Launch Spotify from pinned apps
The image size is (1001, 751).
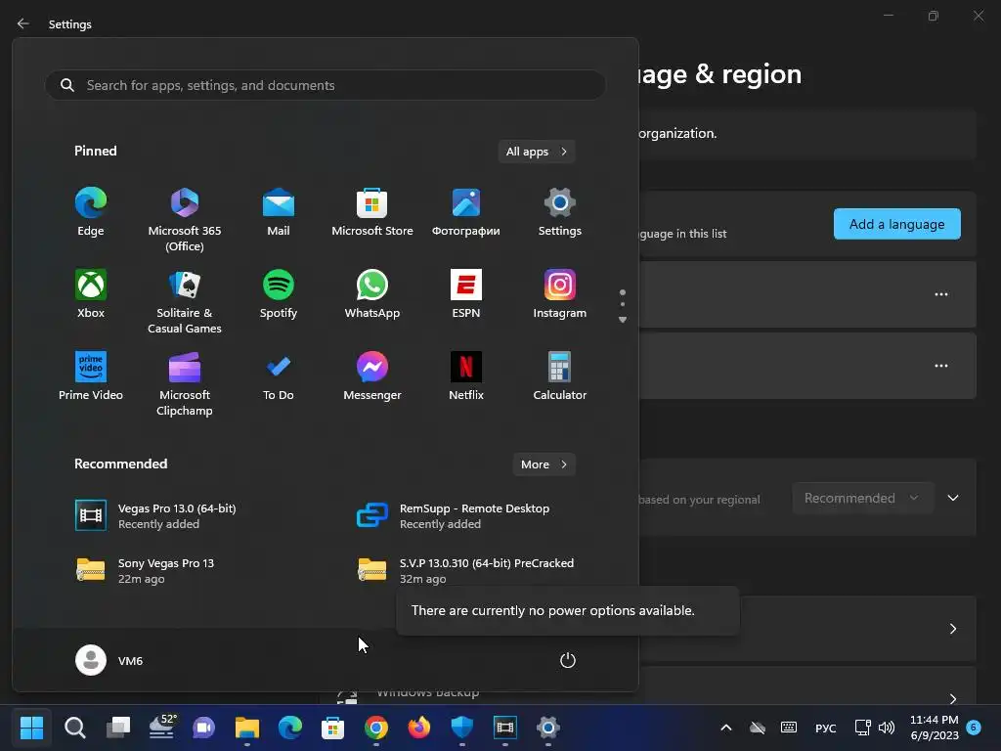click(x=279, y=294)
